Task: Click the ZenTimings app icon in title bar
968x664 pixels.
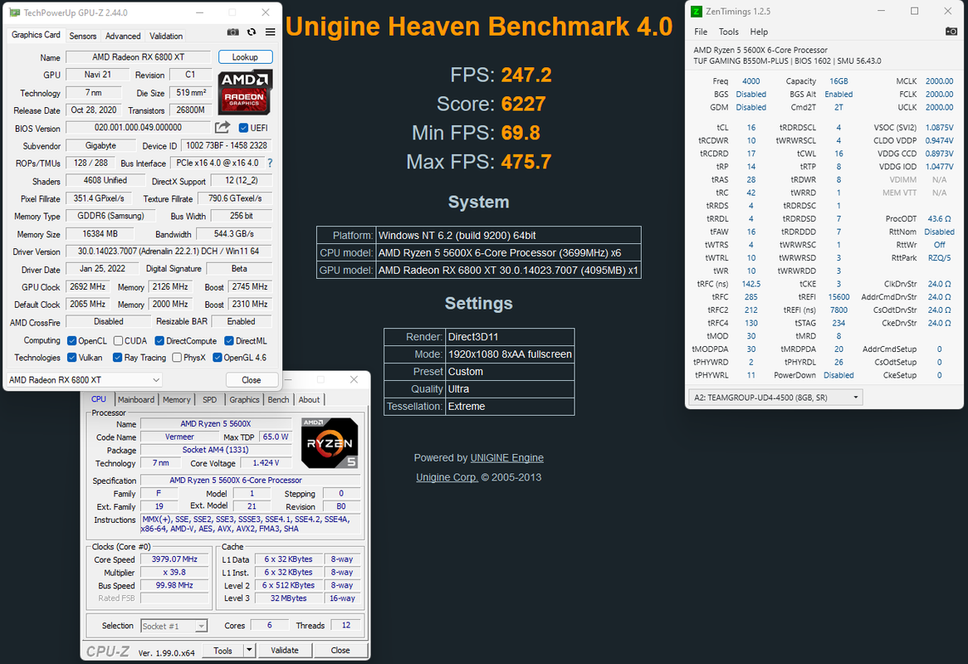Action: click(697, 11)
